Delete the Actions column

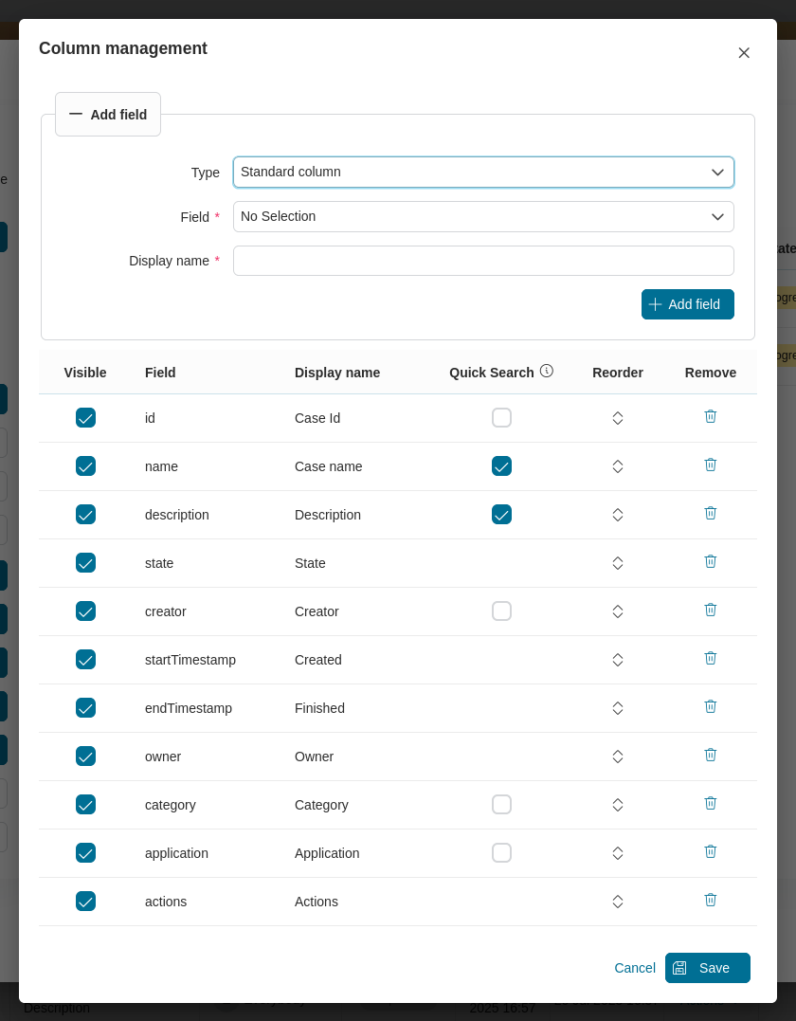(x=711, y=900)
